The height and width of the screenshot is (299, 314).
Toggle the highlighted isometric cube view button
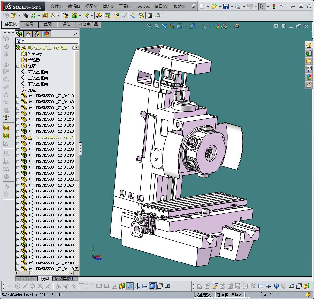130,286
